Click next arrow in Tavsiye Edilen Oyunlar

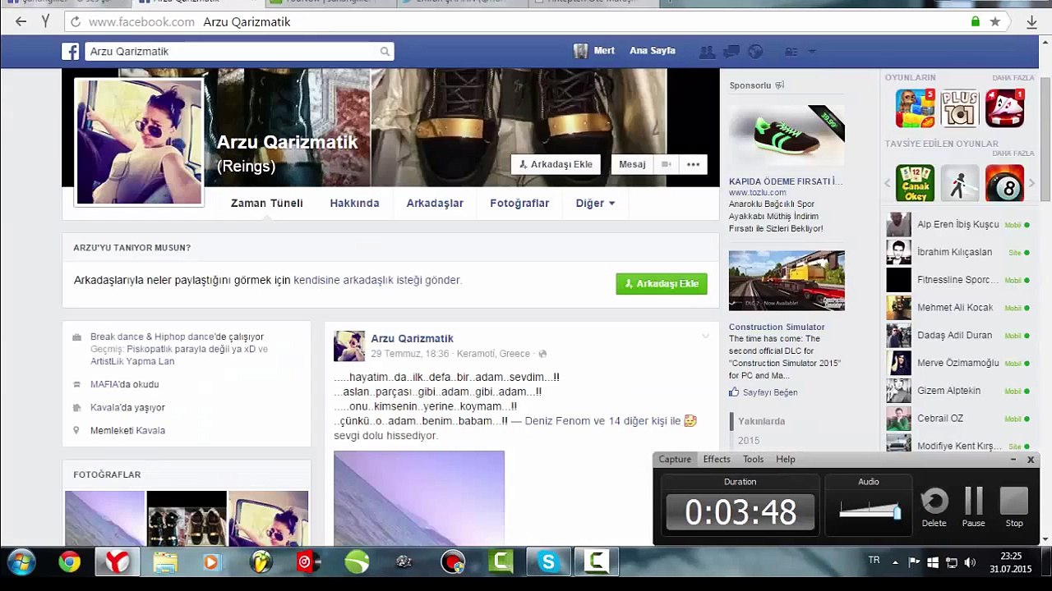point(1031,183)
